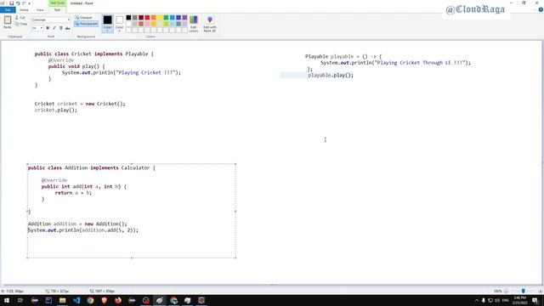Select Color 1 foreground box
The image size is (544, 306).
point(108,24)
